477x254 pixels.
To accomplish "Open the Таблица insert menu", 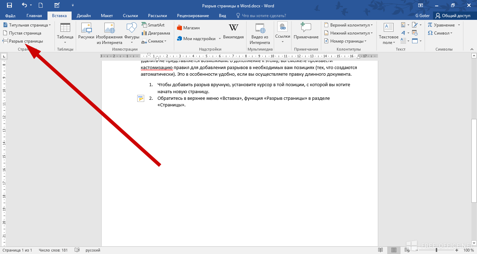I will click(65, 33).
